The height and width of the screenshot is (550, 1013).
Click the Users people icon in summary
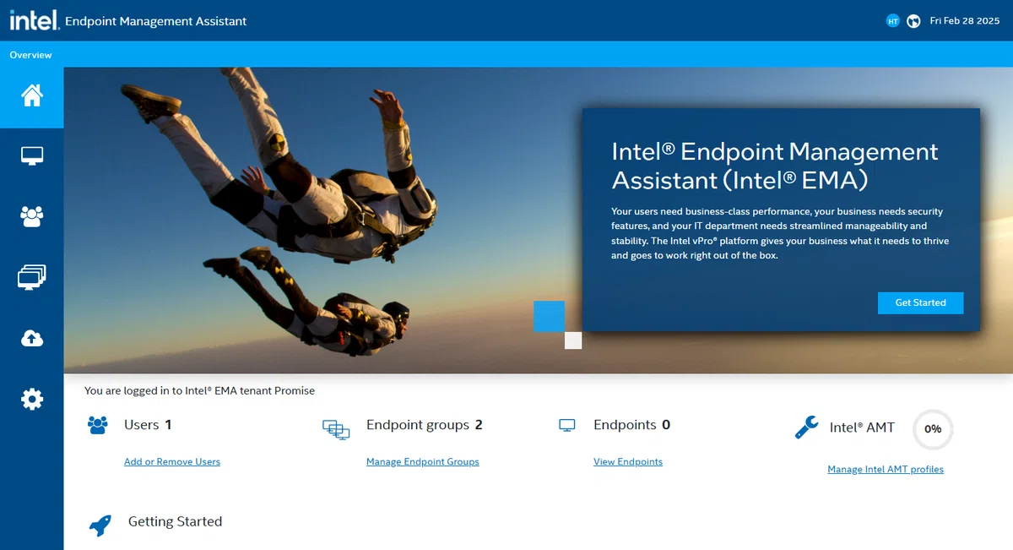click(98, 425)
